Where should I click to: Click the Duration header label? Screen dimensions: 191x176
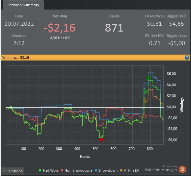pyautogui.click(x=19, y=36)
